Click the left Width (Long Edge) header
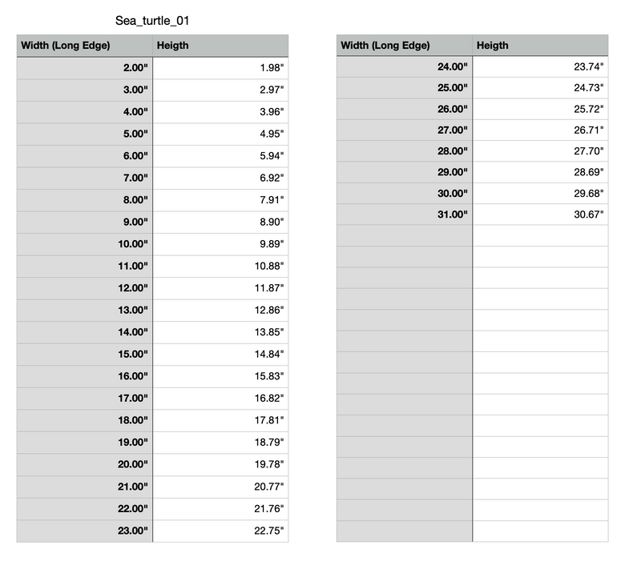 tap(85, 46)
